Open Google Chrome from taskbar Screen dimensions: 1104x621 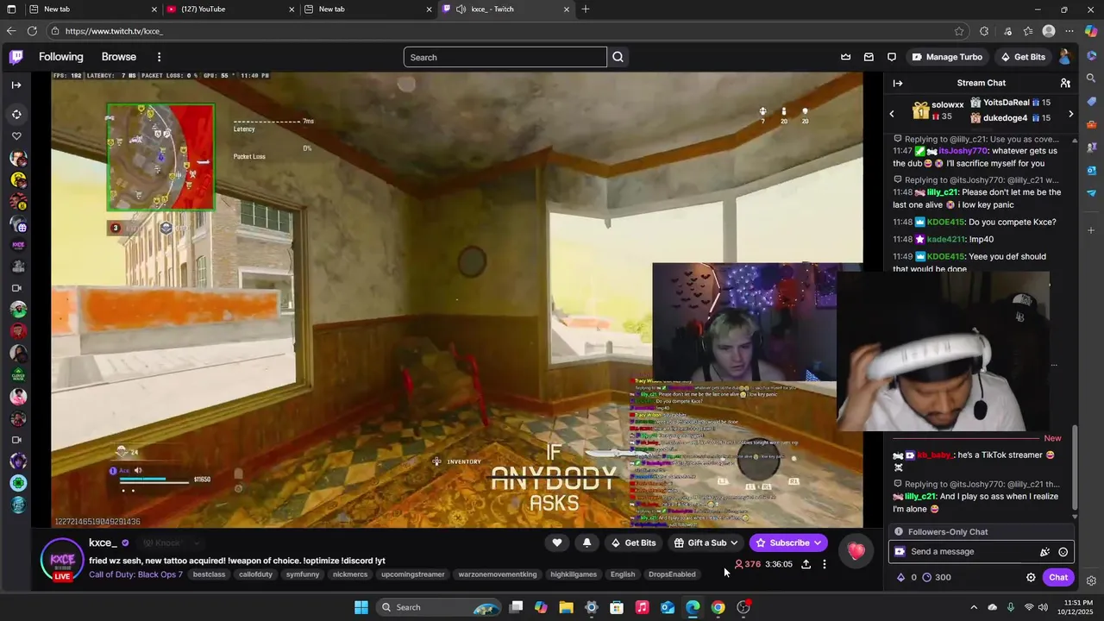click(718, 607)
